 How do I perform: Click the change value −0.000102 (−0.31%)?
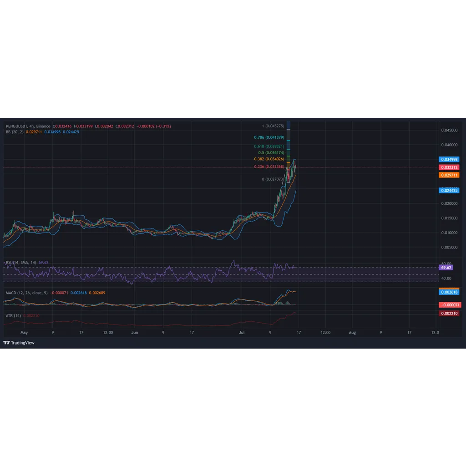pos(154,127)
